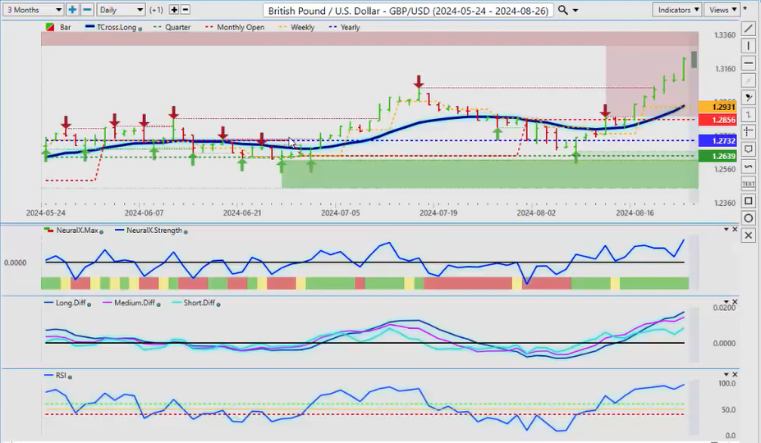Screen dimensions: 761x443
Task: Click the GBP/USD chart title field
Action: click(409, 10)
